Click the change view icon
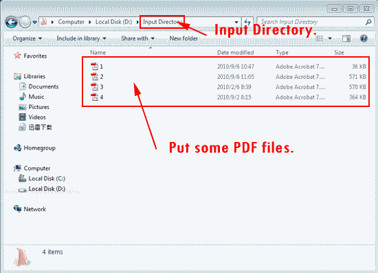Image resolution: width=378 pixels, height=273 pixels. coord(320,38)
